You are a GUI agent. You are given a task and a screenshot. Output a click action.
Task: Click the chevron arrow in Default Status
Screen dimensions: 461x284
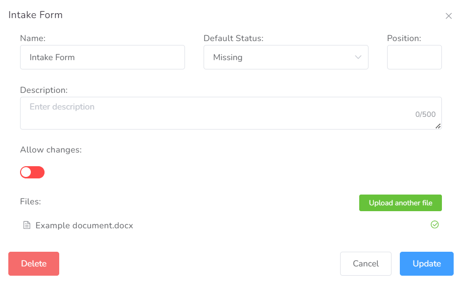358,57
